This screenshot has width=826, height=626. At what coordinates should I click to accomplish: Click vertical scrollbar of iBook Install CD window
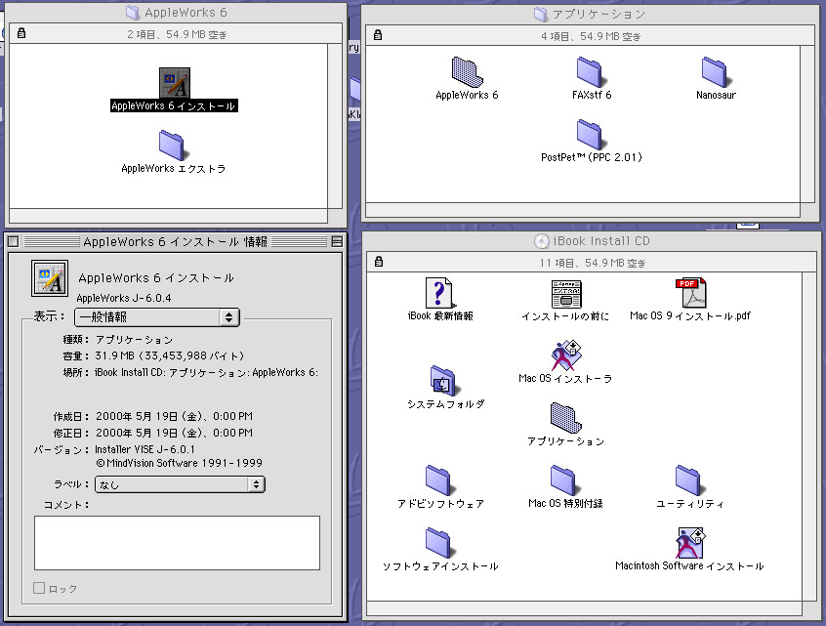click(x=809, y=437)
